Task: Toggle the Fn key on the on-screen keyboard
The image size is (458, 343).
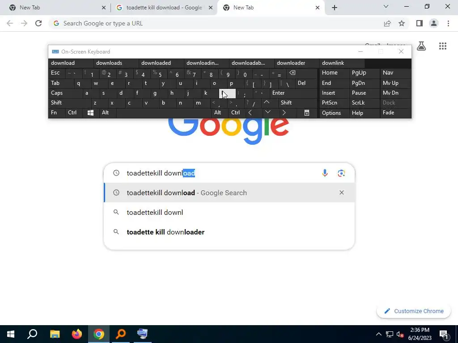Action: pyautogui.click(x=54, y=113)
